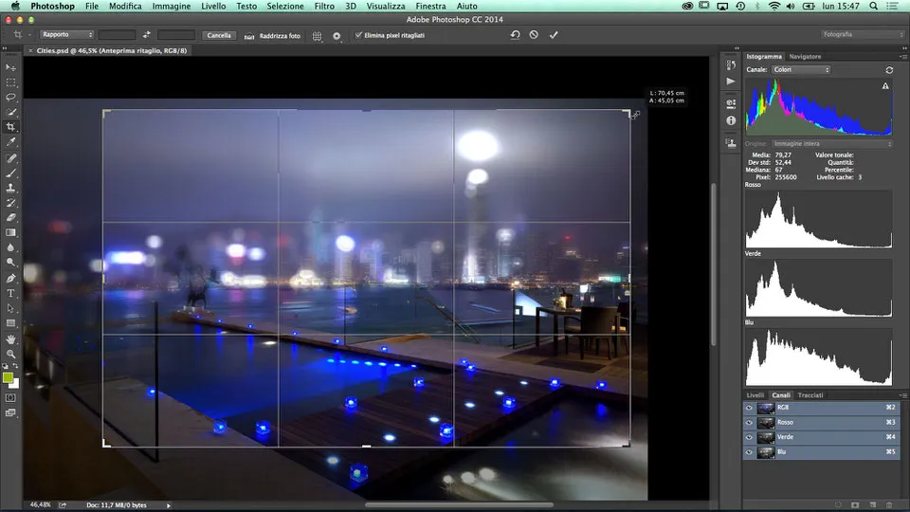Select the Move tool
The height and width of the screenshot is (512, 910).
[x=11, y=67]
